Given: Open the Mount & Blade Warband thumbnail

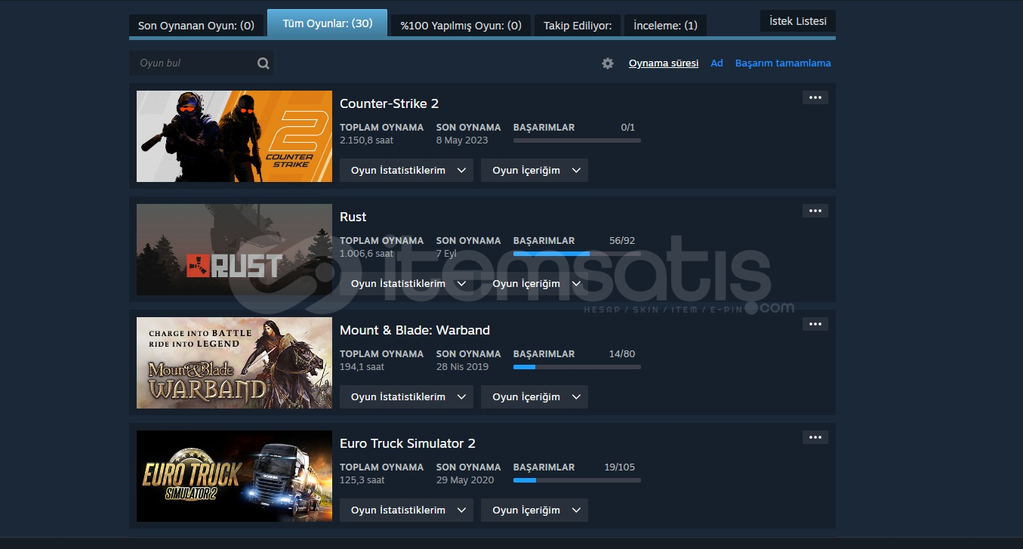Looking at the screenshot, I should (234, 362).
